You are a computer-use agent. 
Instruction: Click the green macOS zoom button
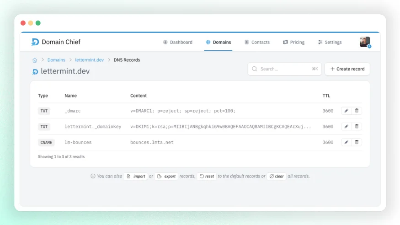[38, 23]
